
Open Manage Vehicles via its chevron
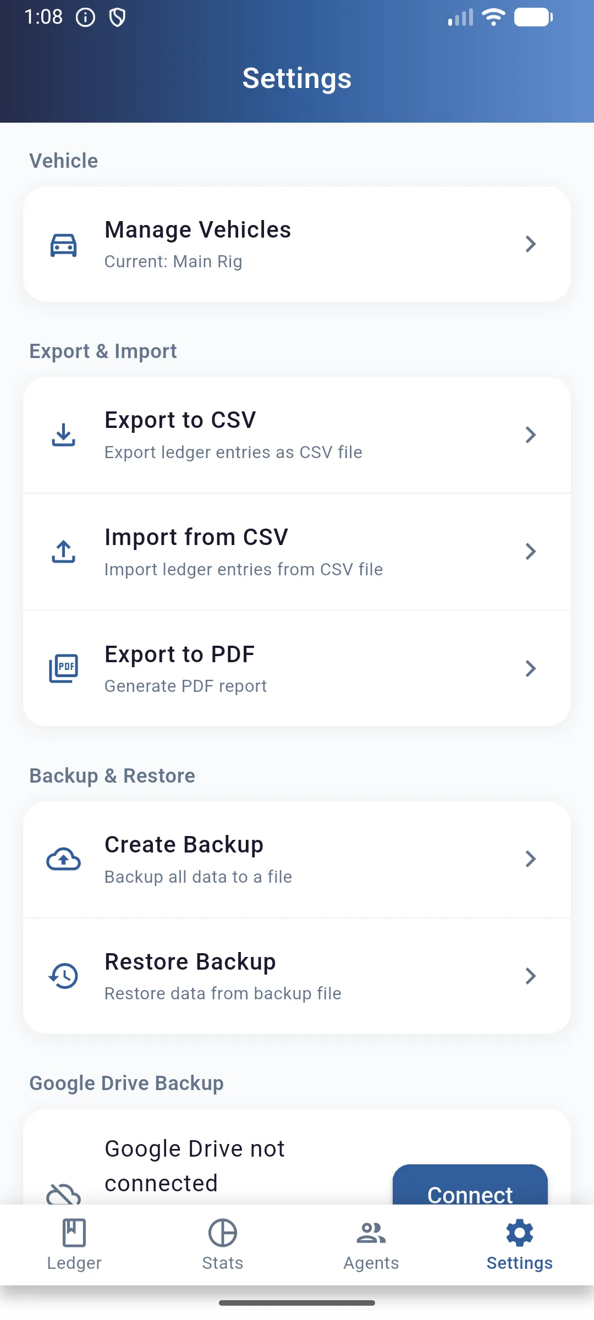pyautogui.click(x=530, y=244)
